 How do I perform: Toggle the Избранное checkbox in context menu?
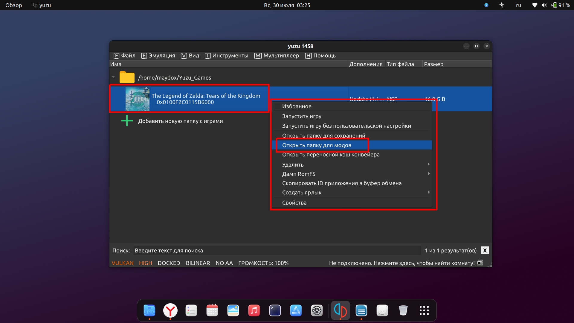(277, 106)
